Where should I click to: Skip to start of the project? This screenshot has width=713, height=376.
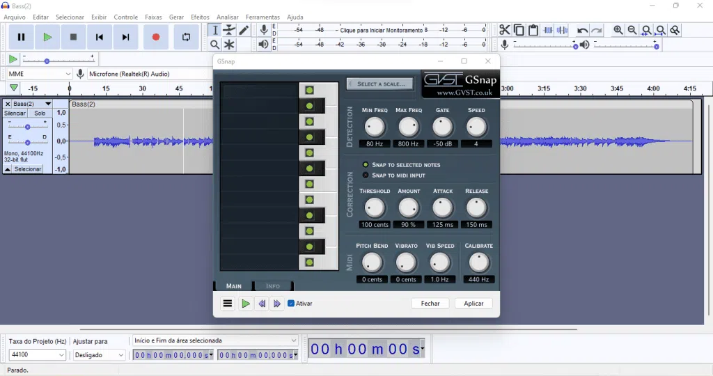point(99,38)
